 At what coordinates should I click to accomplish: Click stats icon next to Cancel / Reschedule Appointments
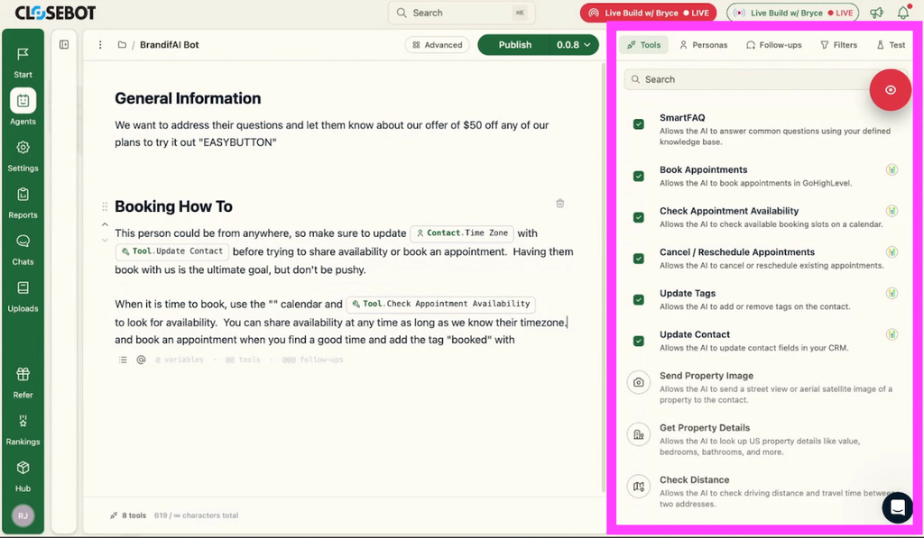pos(892,252)
